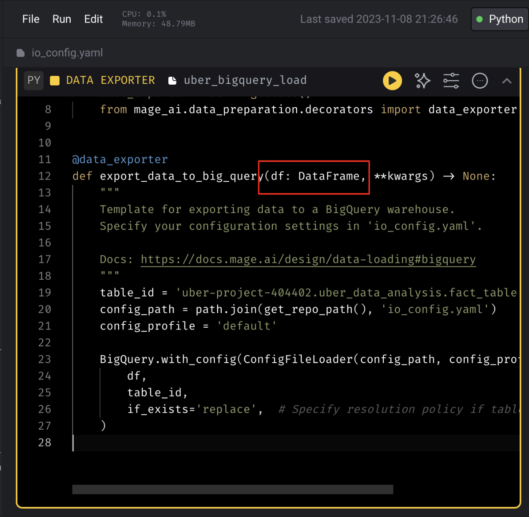The height and width of the screenshot is (517, 529).
Task: Click the file icon beside io_config.yaml tab
Action: click(x=21, y=53)
